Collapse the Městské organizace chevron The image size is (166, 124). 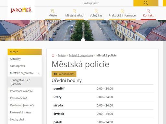[x=39, y=73]
